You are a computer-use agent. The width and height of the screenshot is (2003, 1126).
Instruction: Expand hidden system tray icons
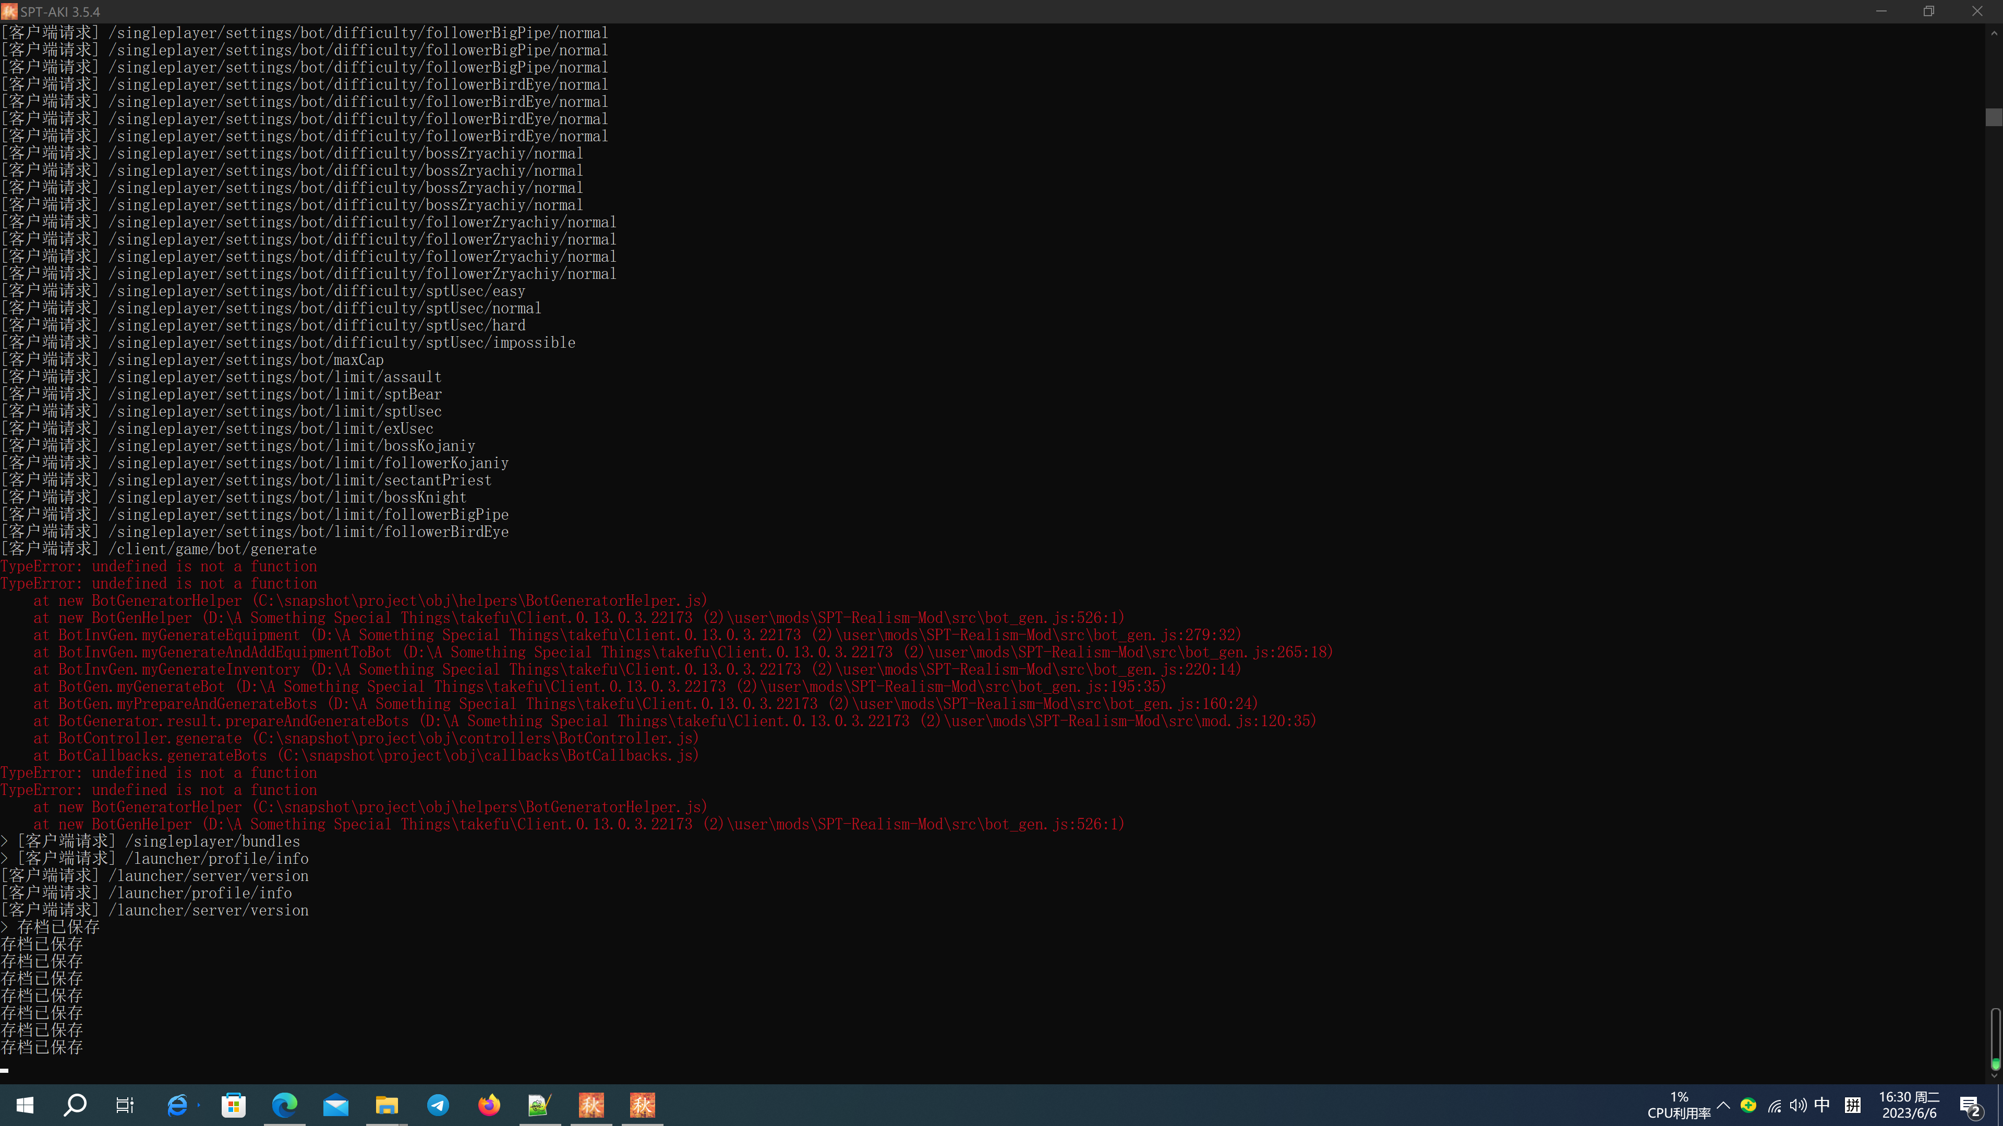pos(1723,1105)
